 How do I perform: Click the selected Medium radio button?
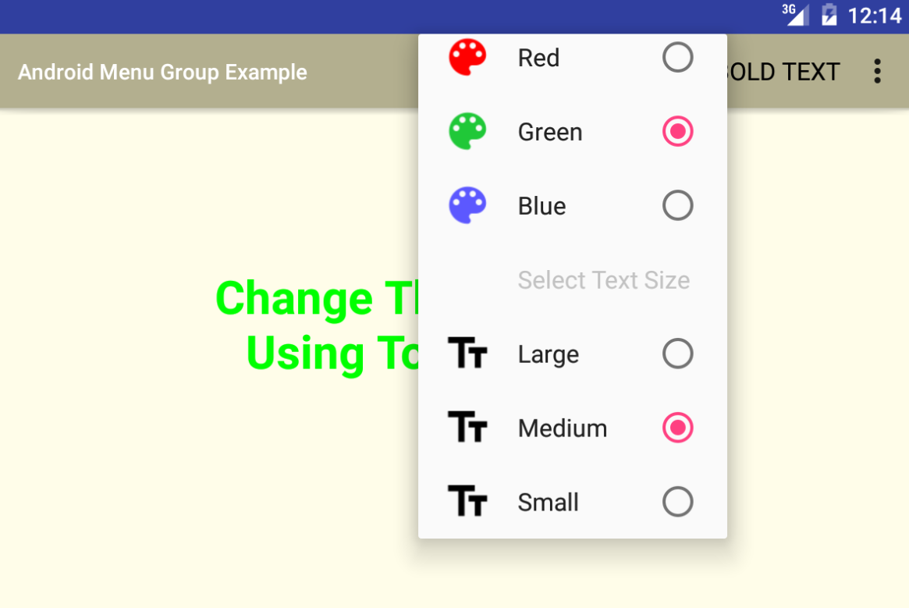[678, 428]
